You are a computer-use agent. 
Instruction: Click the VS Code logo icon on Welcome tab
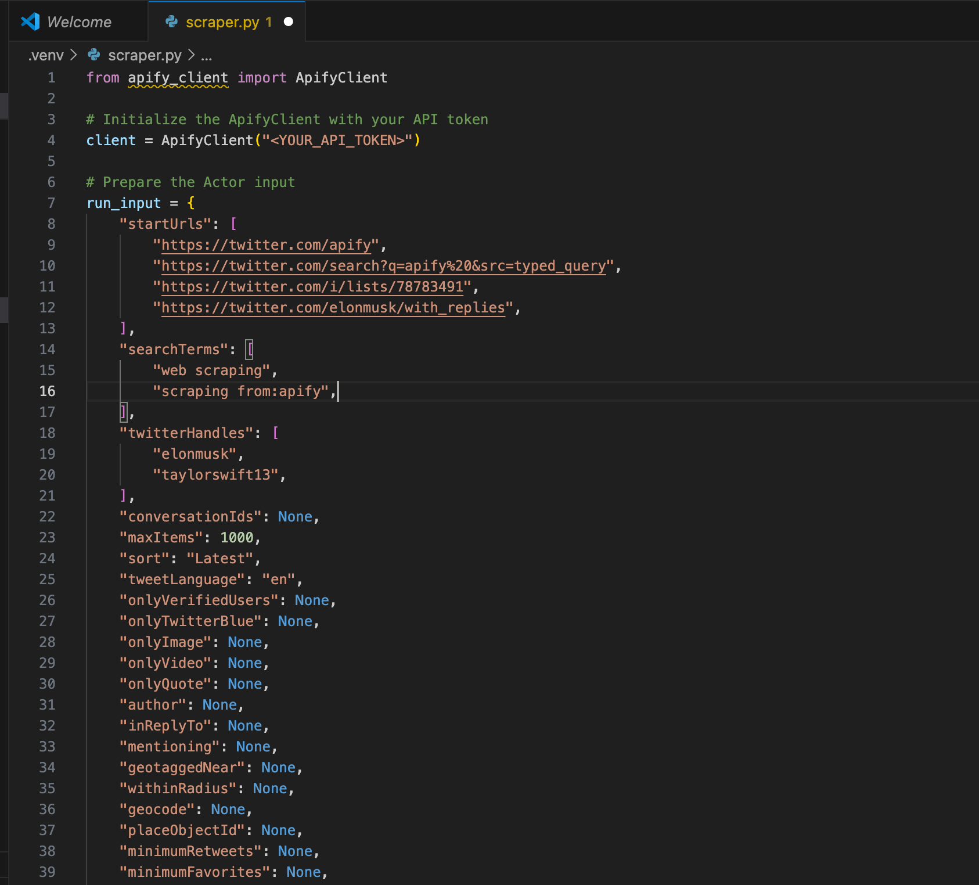click(x=30, y=21)
